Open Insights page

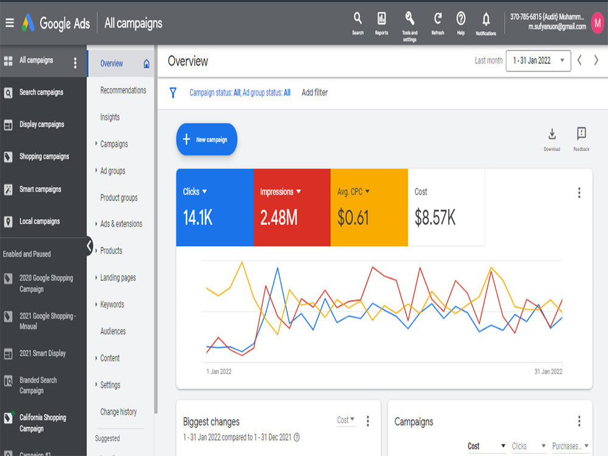coord(109,117)
